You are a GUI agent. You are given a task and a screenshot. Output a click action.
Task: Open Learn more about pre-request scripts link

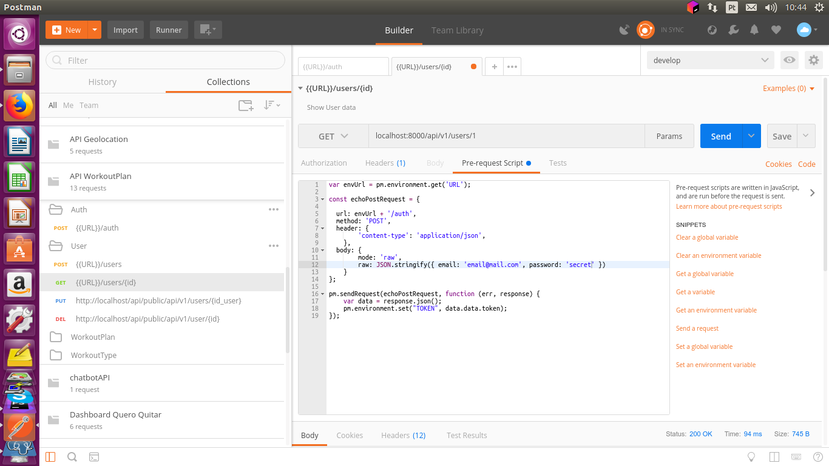[729, 206]
